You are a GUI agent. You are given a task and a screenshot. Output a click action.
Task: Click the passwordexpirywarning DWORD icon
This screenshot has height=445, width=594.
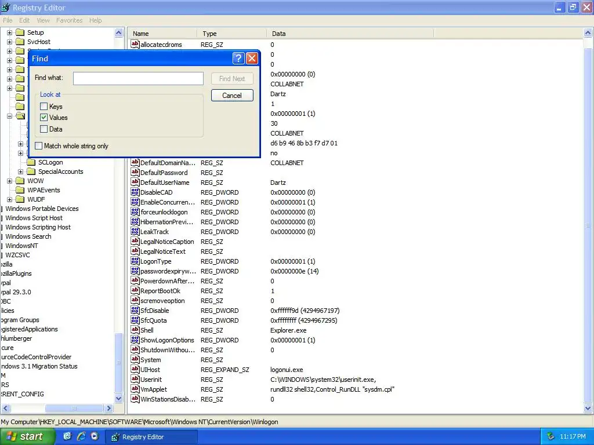(x=135, y=271)
